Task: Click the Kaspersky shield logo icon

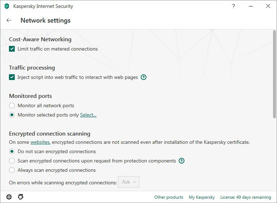Action: point(7,6)
